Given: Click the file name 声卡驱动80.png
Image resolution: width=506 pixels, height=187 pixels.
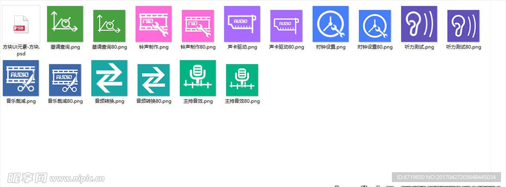Looking at the screenshot, I should (286, 47).
